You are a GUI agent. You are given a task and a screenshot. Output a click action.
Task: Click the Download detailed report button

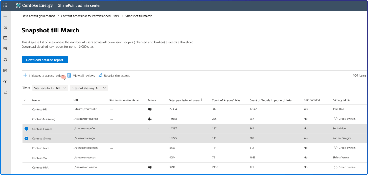coord(44,59)
